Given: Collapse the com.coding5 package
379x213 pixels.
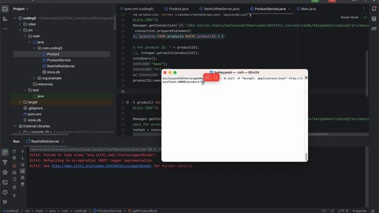Looking at the screenshot, I should pyautogui.click(x=34, y=49).
